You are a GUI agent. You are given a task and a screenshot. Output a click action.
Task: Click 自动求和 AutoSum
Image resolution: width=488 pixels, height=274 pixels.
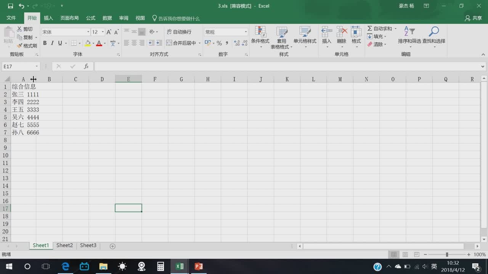[380, 29]
